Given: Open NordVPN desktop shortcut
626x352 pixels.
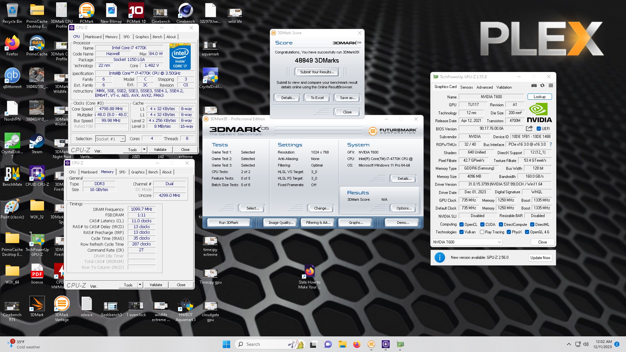Looking at the screenshot, I should tap(12, 111).
